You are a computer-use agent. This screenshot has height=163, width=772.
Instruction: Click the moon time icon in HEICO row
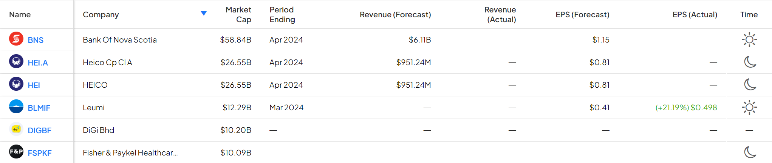coord(750,84)
